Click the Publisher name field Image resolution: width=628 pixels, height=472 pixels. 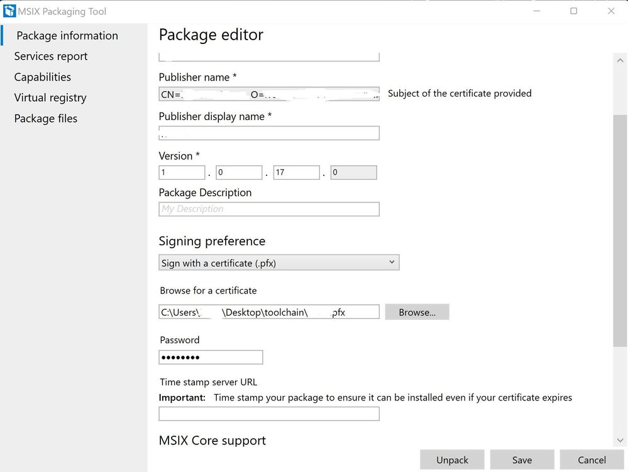click(269, 94)
